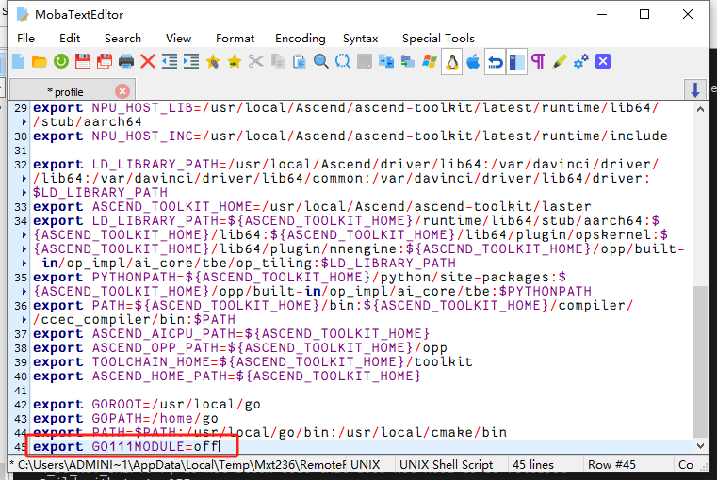Viewport: 717px width, 480px height.
Task: Open Replace with the circular blue arrows icon
Action: tap(343, 62)
